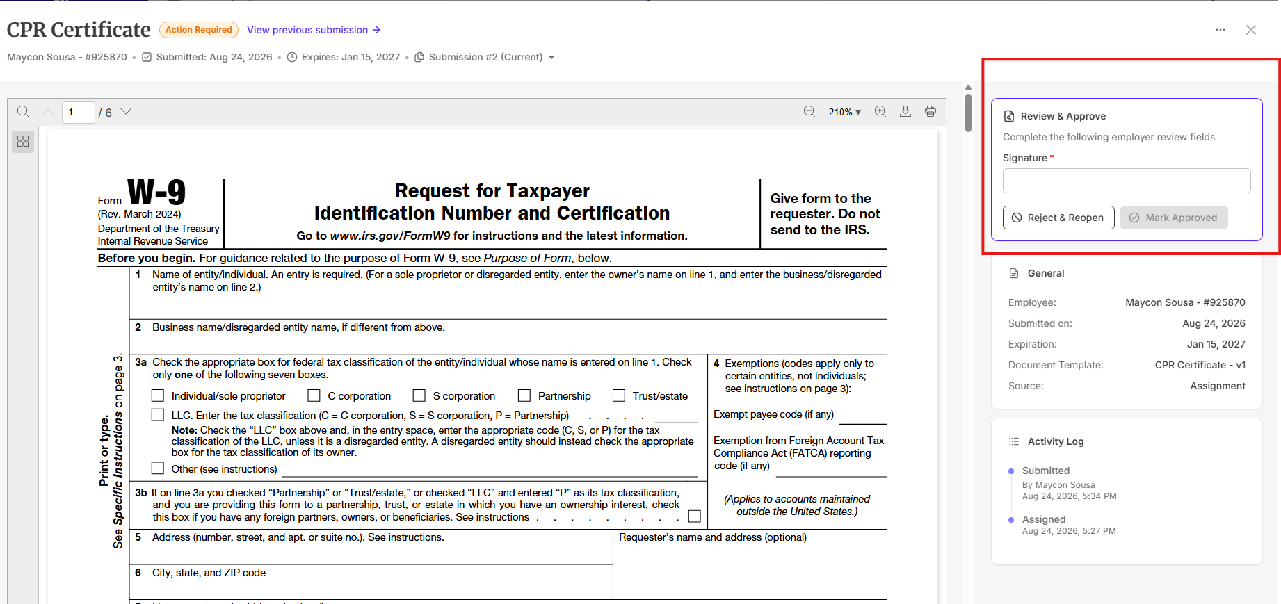Click the Mark Approved button

click(x=1174, y=218)
